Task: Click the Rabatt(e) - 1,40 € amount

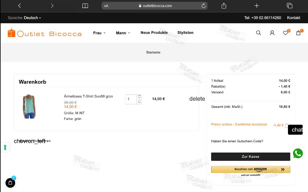Action: [284, 87]
